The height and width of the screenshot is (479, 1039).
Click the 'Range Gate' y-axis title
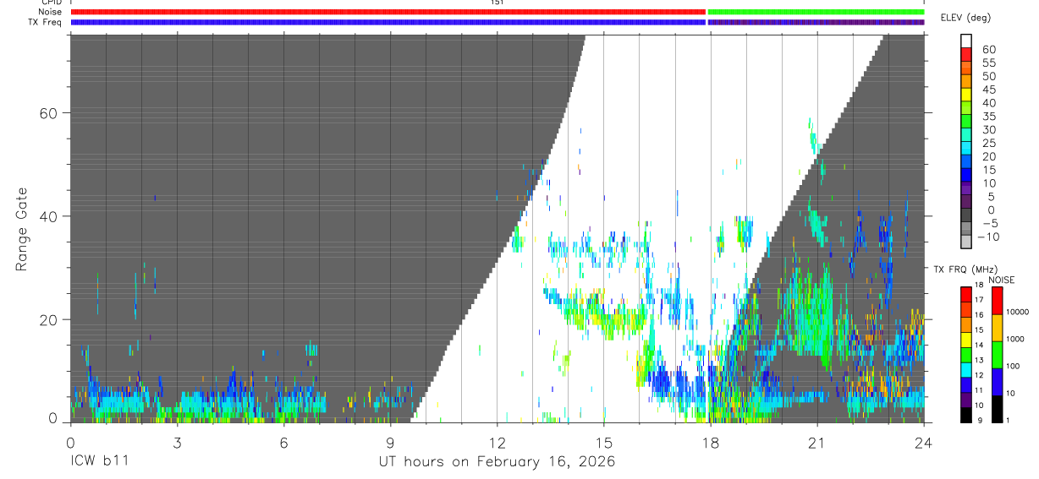tap(23, 229)
